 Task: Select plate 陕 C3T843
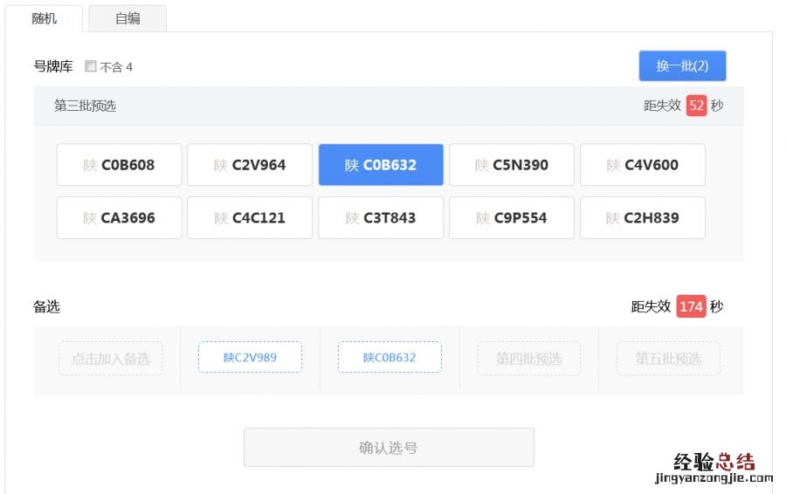tap(381, 218)
